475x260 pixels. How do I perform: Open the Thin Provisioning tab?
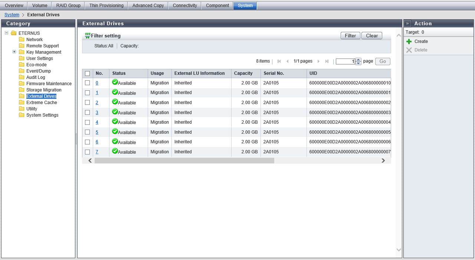(106, 6)
